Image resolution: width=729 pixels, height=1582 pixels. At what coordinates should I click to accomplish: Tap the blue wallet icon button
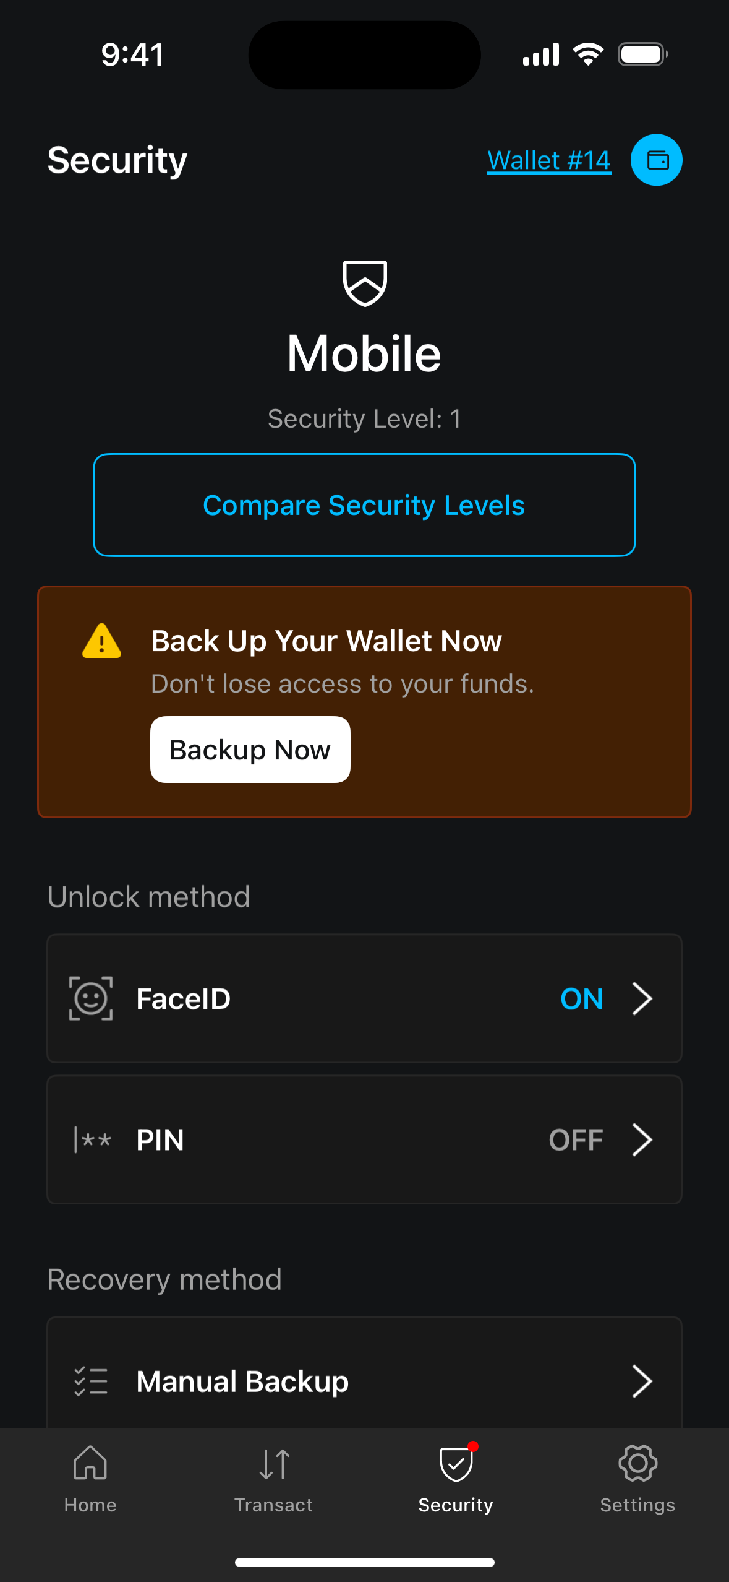[656, 160]
